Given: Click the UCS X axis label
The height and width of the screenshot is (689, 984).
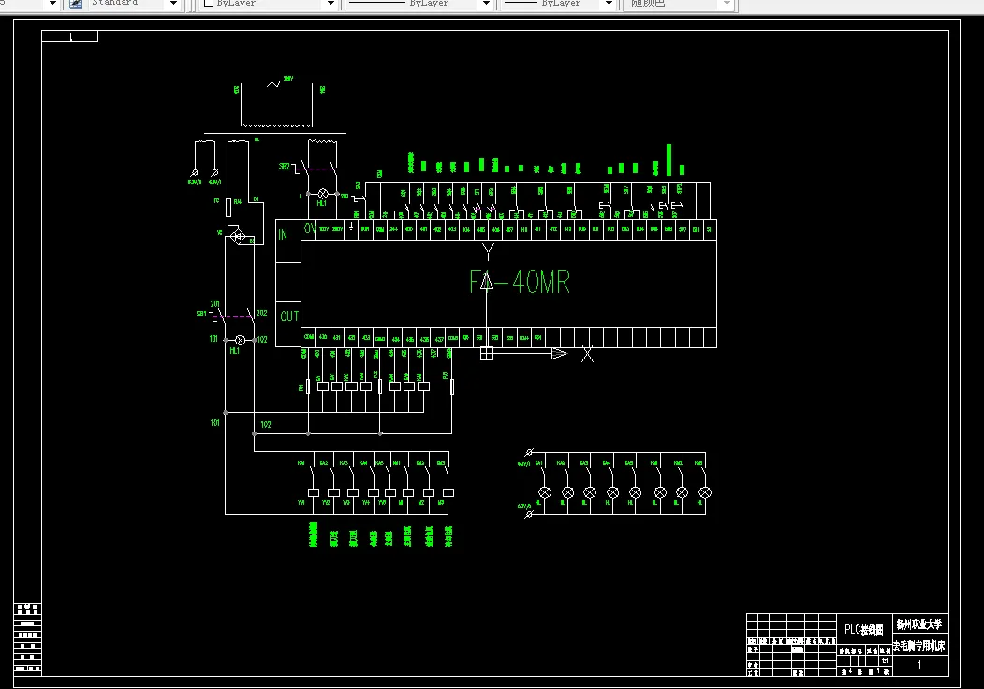Looking at the screenshot, I should (x=587, y=355).
